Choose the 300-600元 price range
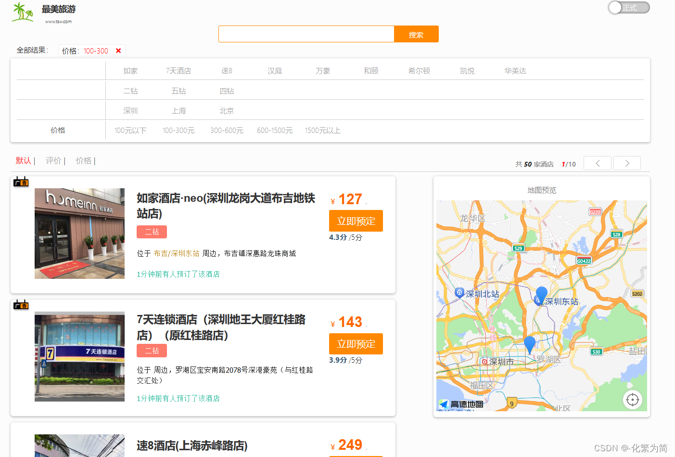This screenshot has width=675, height=457. click(x=227, y=131)
